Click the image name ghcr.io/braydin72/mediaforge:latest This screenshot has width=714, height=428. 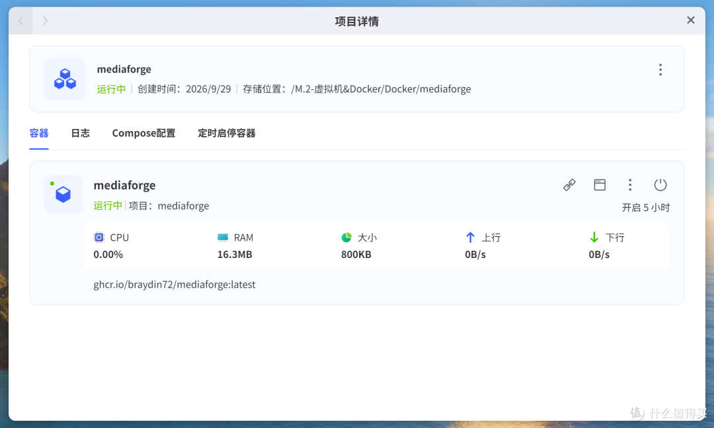(175, 284)
